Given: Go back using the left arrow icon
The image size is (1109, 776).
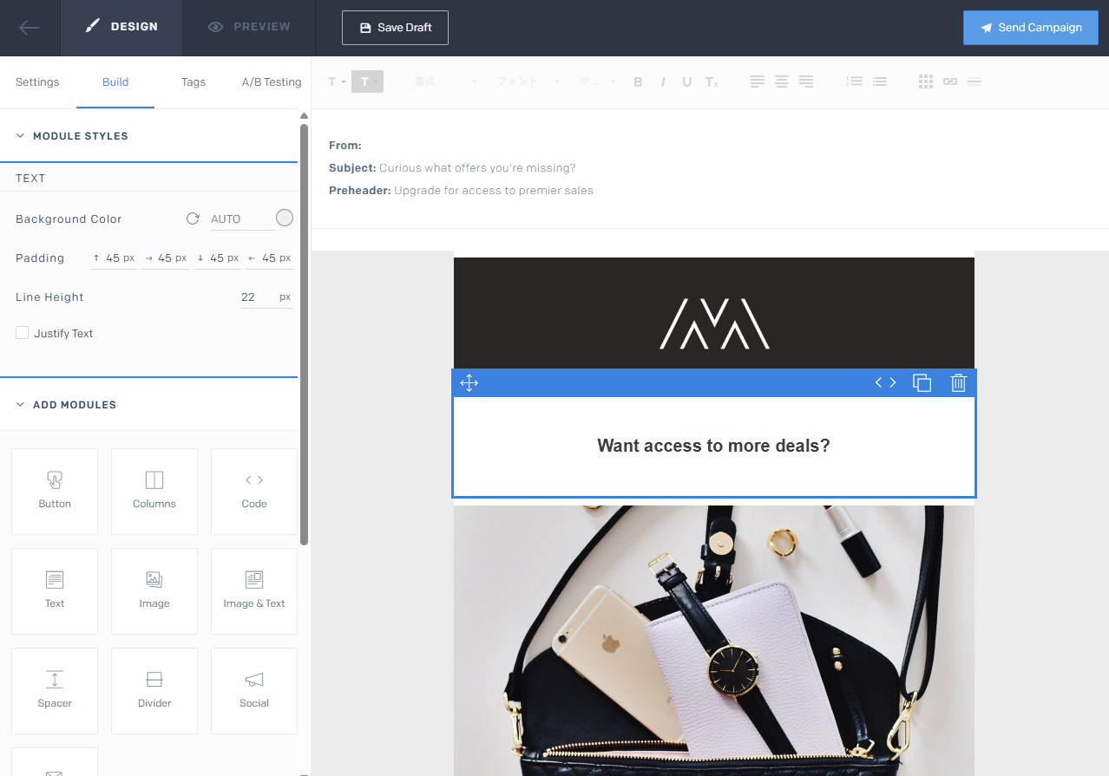Looking at the screenshot, I should coord(30,28).
